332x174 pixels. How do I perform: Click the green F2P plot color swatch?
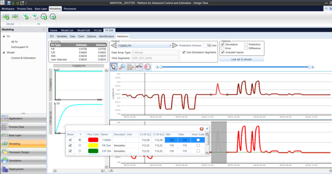(x=93, y=151)
